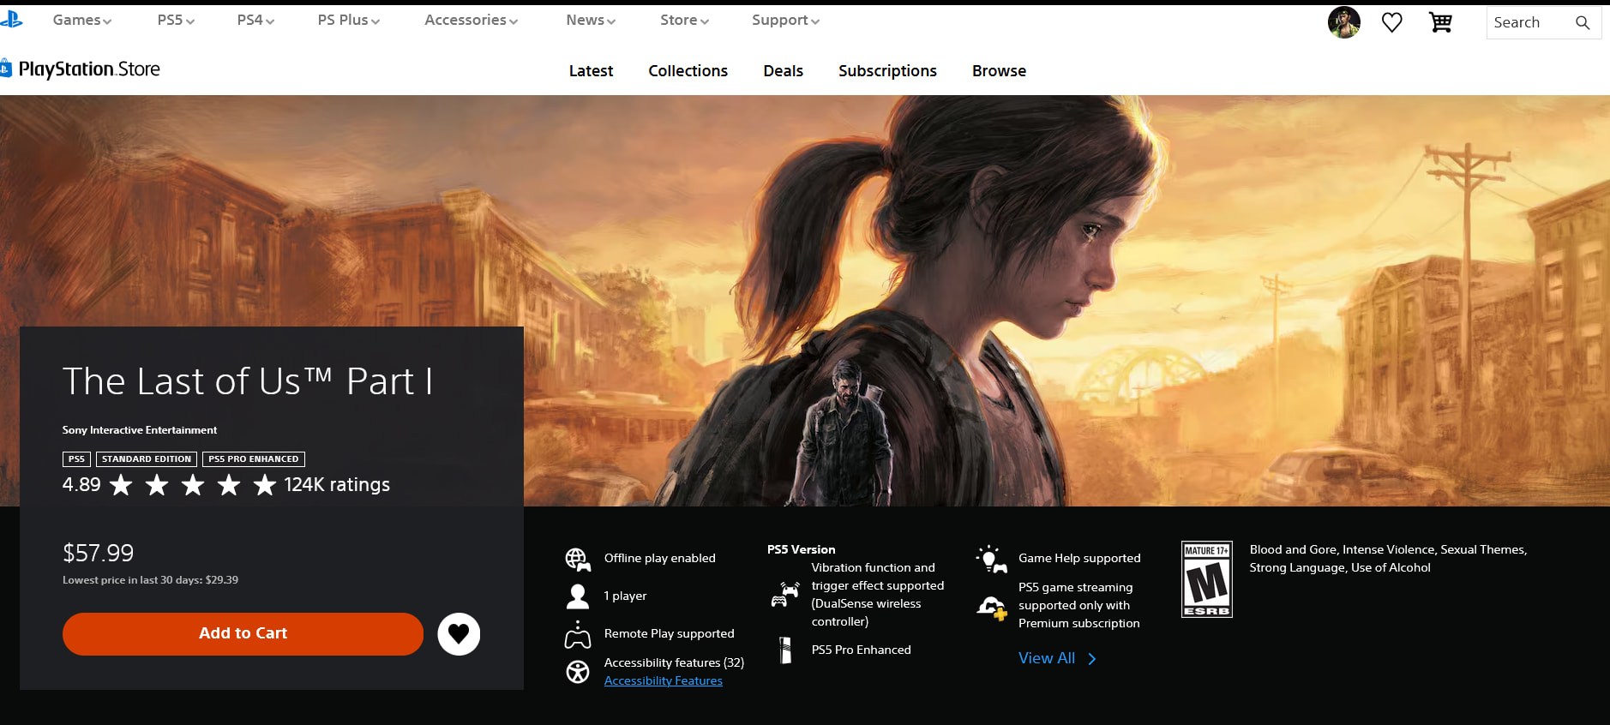
Task: Open the user profile avatar
Action: [x=1343, y=22]
